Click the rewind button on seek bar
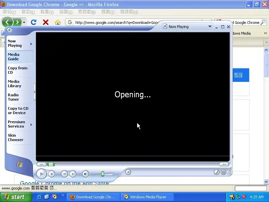This screenshot has height=202, width=269. (x=41, y=165)
